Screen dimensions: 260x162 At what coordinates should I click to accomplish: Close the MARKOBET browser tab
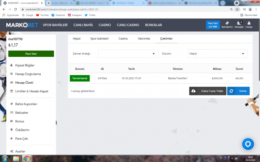[42, 3]
